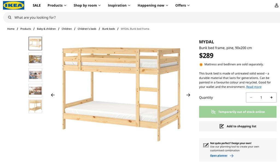This screenshot has width=280, height=162.
Task: Select SALE in the navigation bar
Action: click(36, 5)
